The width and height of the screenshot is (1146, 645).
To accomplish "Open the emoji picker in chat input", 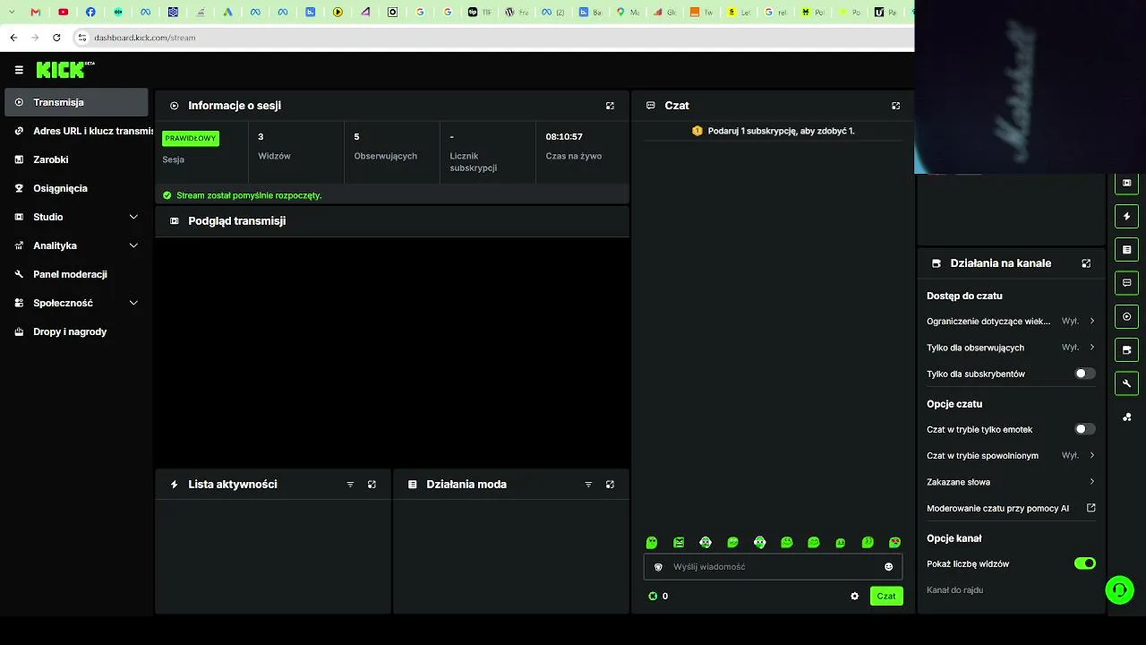I will point(888,567).
